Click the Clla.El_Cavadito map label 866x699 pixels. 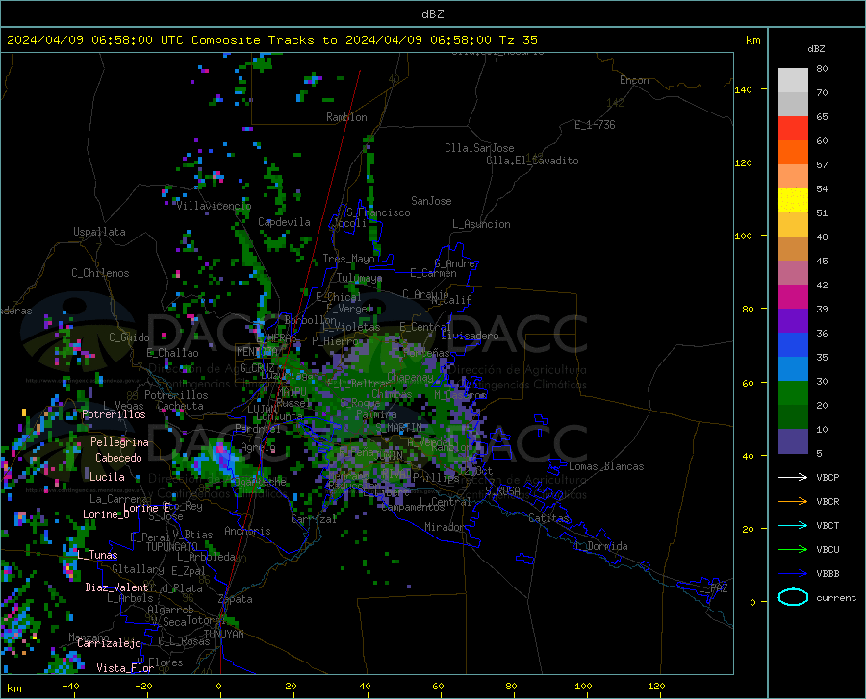[532, 161]
